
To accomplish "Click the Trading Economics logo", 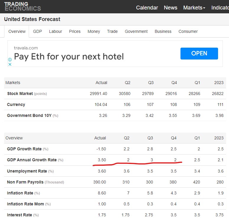I will (x=23, y=7).
